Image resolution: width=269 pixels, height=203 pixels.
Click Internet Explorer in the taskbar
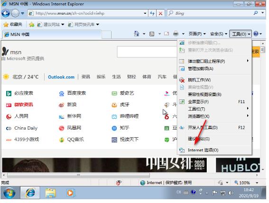(x=30, y=193)
